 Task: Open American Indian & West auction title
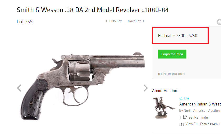[200, 104]
